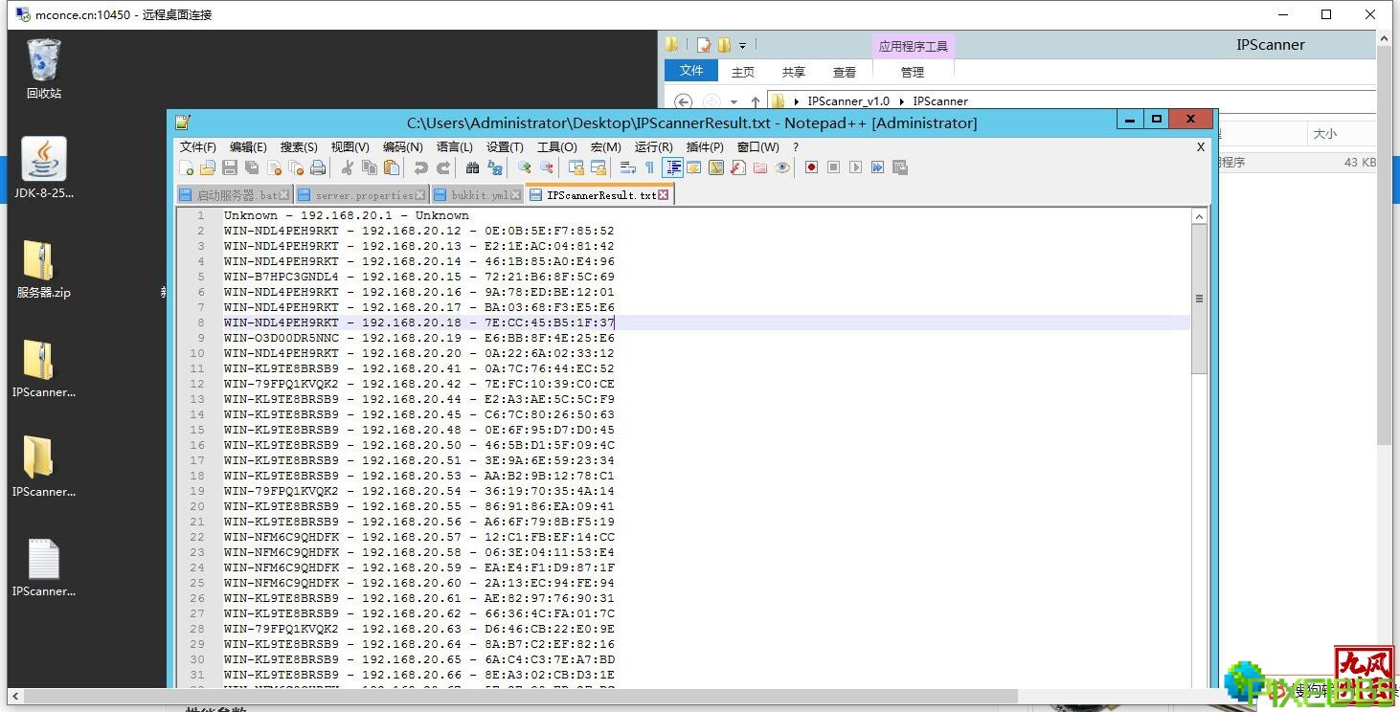
Task: Create a new file in Notepad++
Action: click(x=187, y=167)
